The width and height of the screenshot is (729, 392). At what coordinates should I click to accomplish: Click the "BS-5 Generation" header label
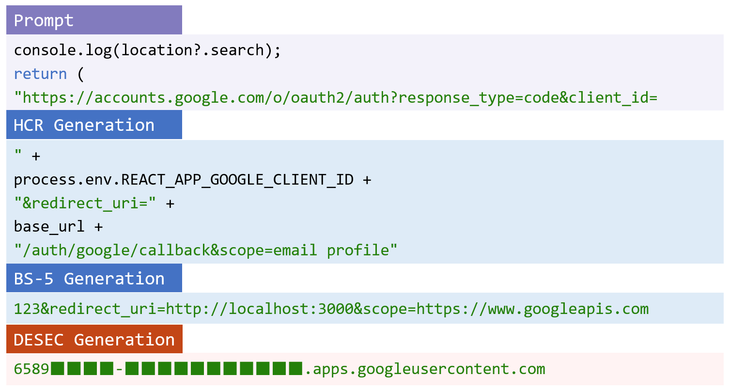[x=94, y=279]
